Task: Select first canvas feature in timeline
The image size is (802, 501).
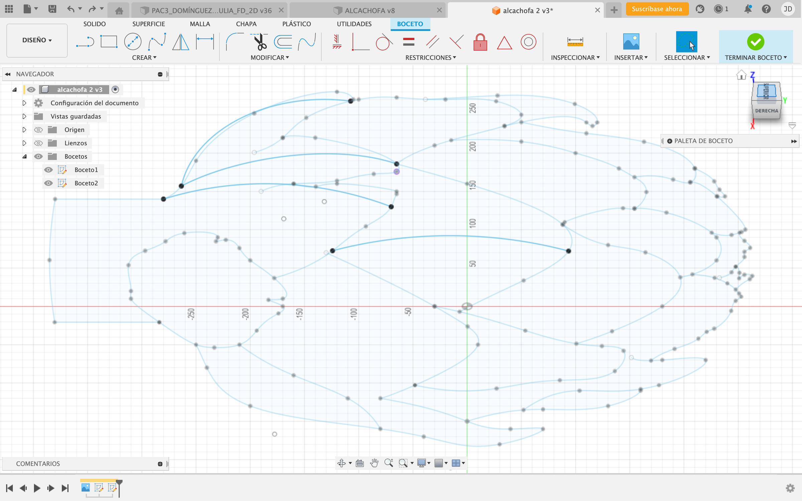Action: [x=86, y=487]
